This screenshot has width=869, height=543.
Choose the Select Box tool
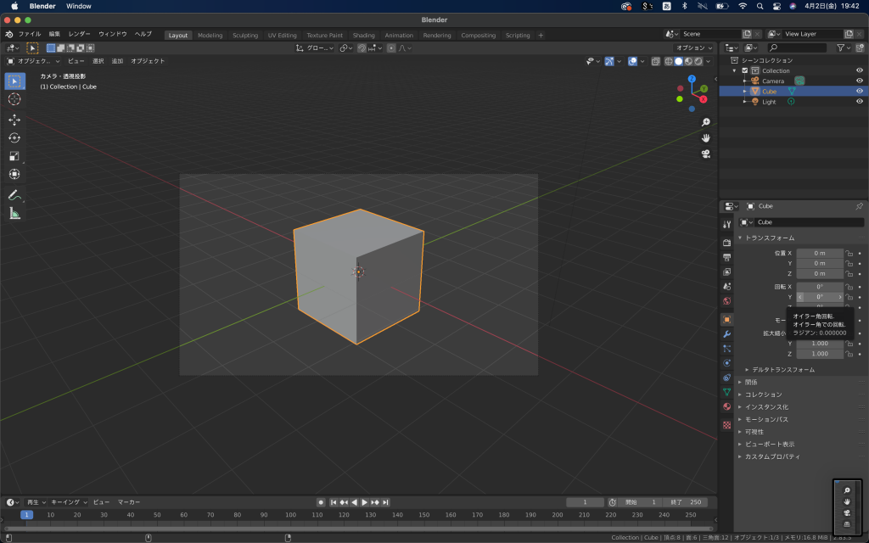tap(14, 81)
